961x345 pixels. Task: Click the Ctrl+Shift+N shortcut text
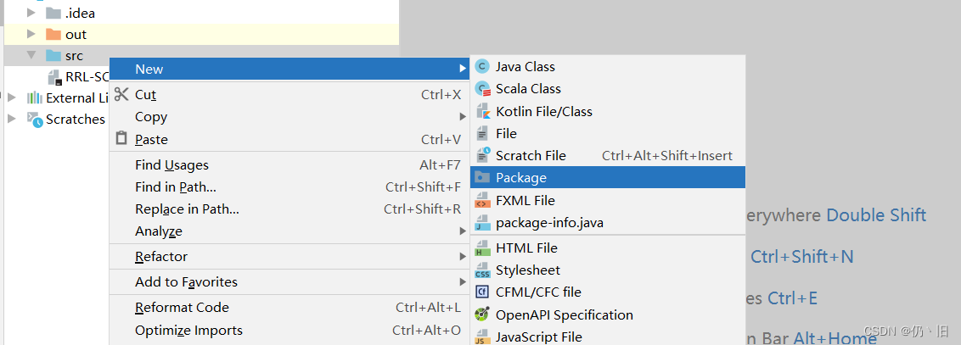(802, 256)
